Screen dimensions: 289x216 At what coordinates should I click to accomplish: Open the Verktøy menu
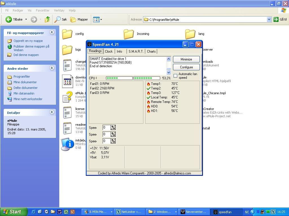point(59,10)
